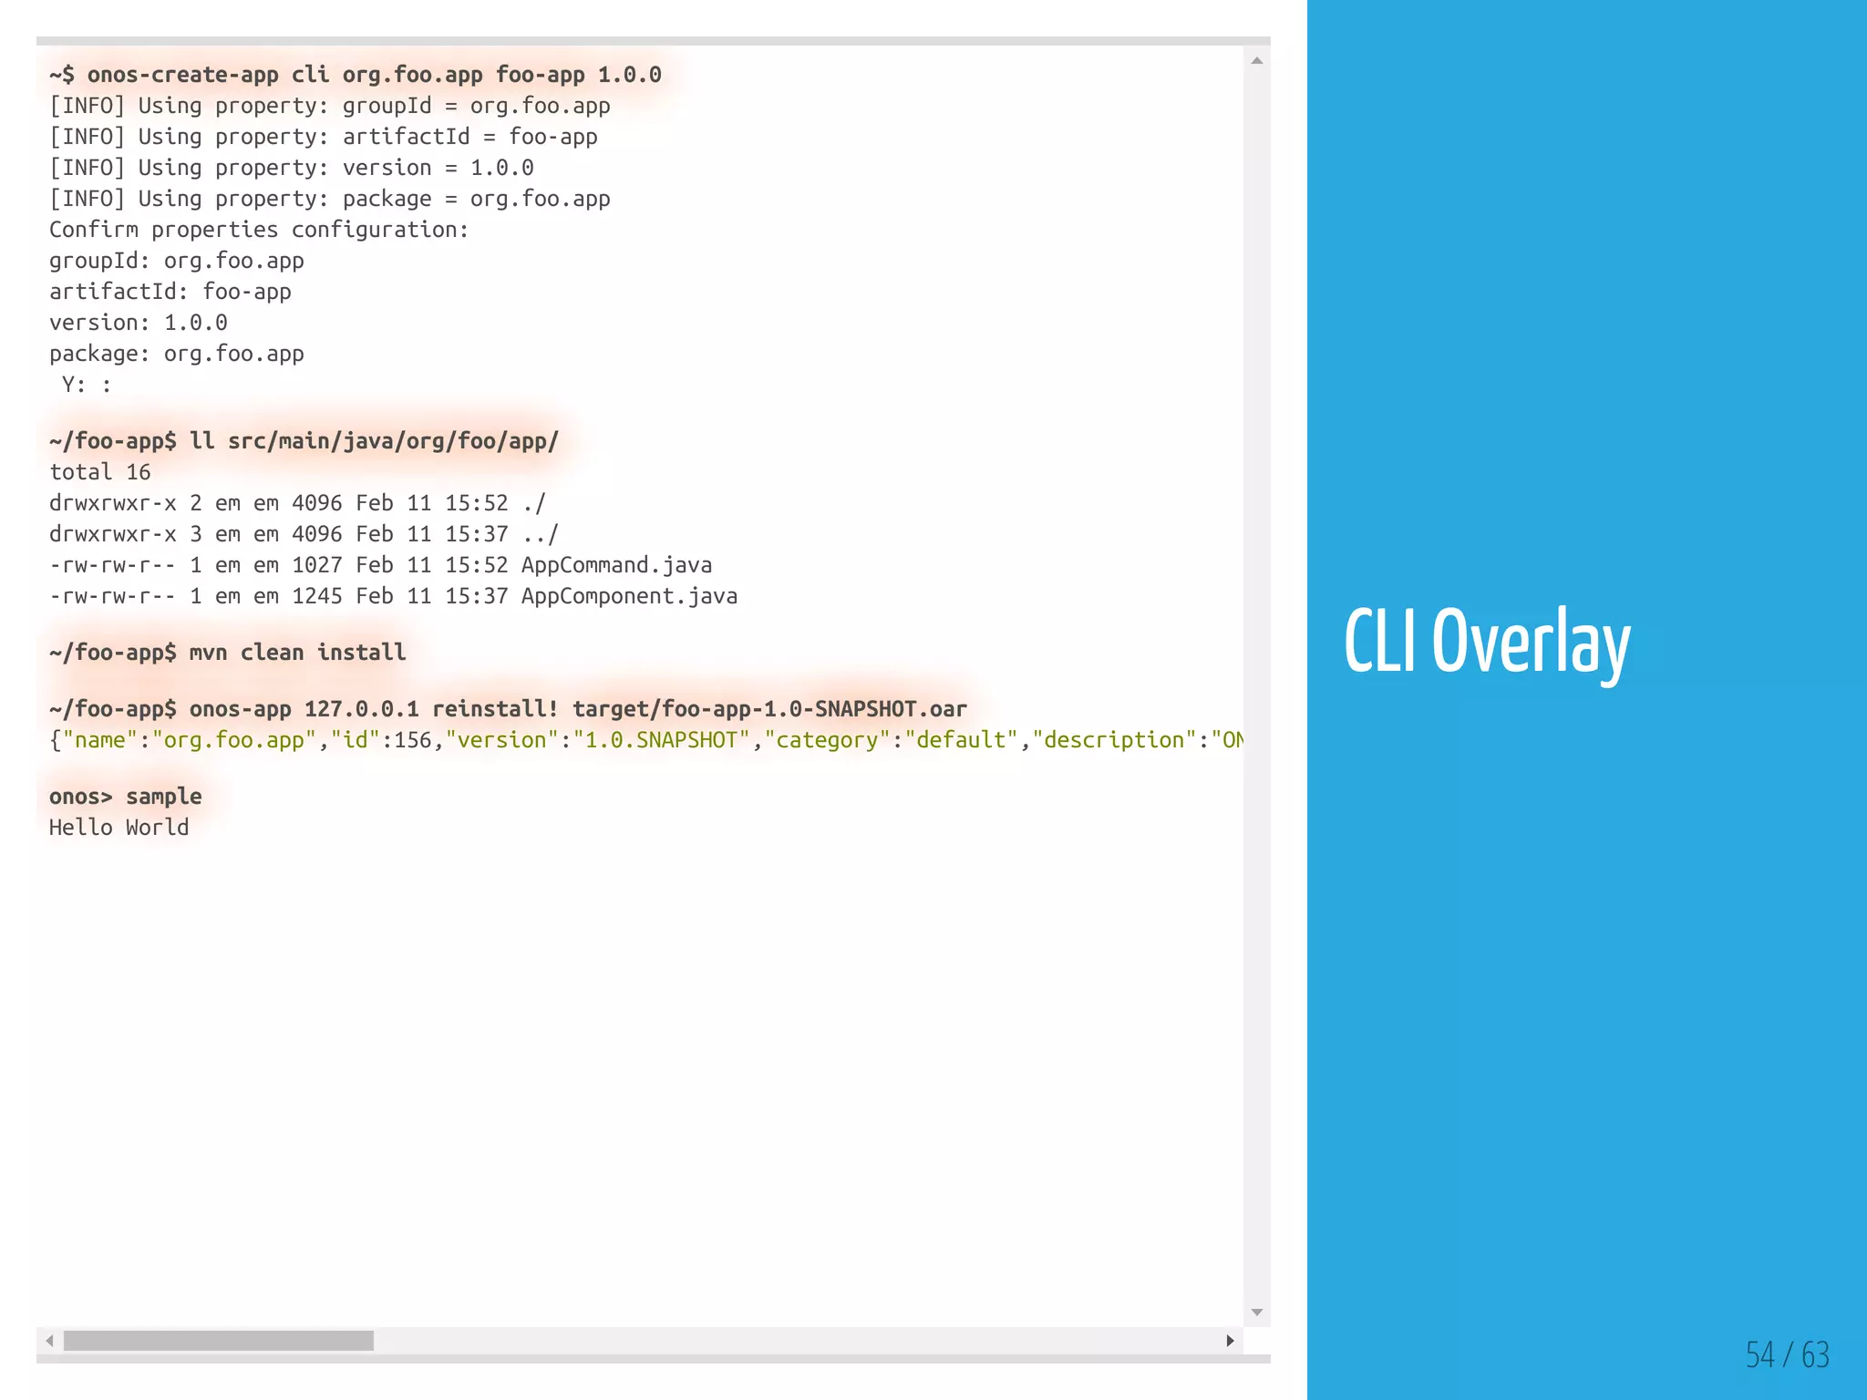The height and width of the screenshot is (1400, 1867).
Task: Click the 'AppCommand.java' file row
Action: [x=381, y=565]
